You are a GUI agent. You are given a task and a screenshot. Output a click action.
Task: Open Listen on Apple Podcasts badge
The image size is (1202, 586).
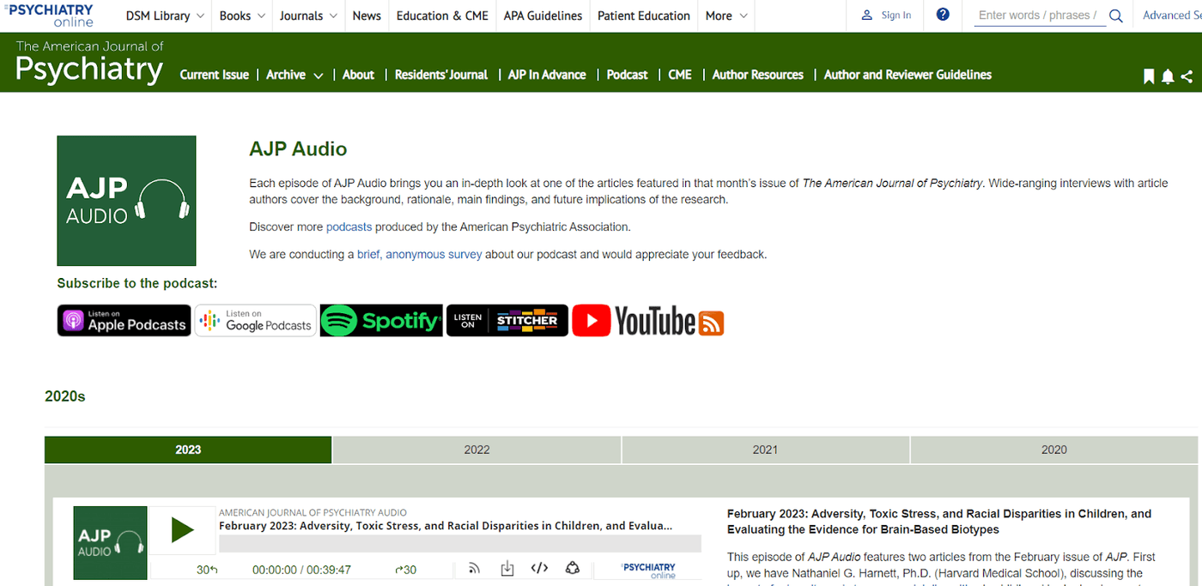coord(124,321)
